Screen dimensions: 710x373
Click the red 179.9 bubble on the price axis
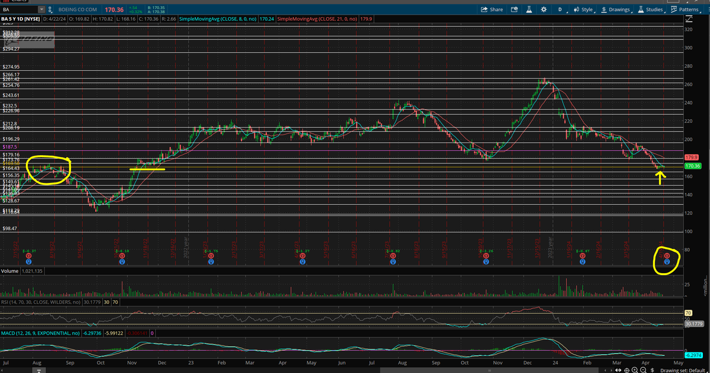click(x=692, y=158)
